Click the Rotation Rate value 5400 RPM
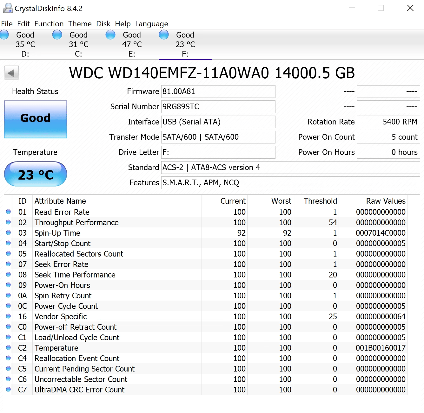 [388, 122]
